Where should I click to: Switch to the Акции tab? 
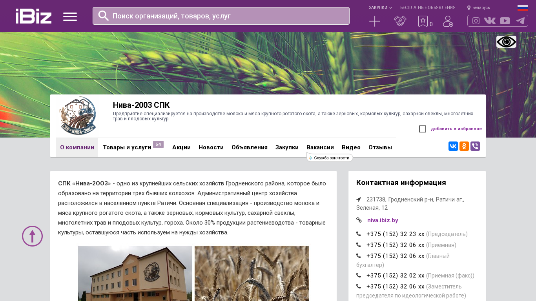pos(181,147)
